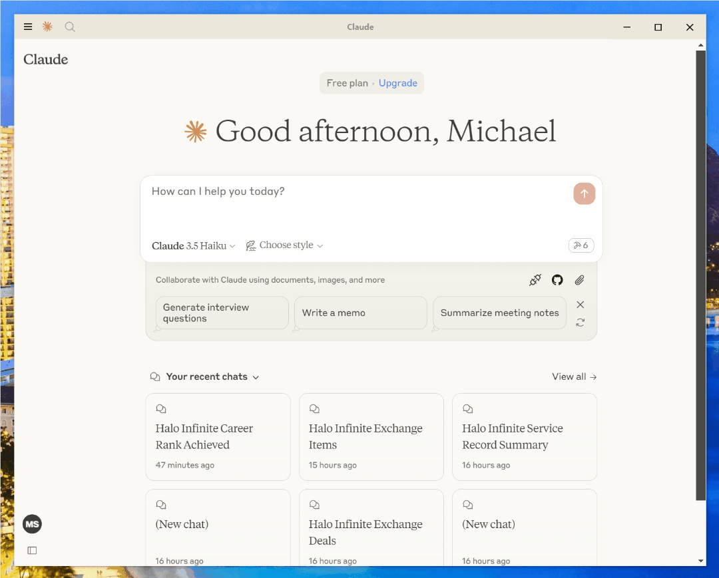719x578 pixels.
Task: Open the Claude 3.5 Haiku model selector
Action: [x=194, y=246]
